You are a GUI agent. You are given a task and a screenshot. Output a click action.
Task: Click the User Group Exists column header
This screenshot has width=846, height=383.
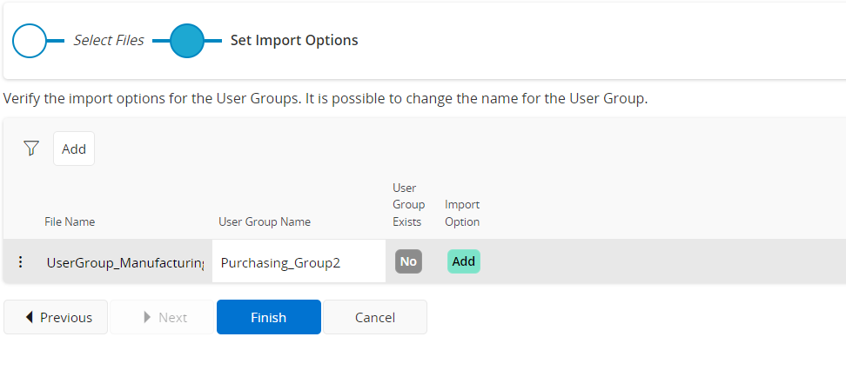pyautogui.click(x=408, y=205)
